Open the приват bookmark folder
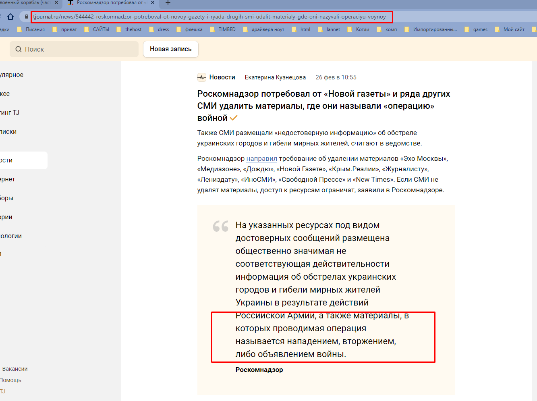The width and height of the screenshot is (537, 401). click(x=64, y=29)
